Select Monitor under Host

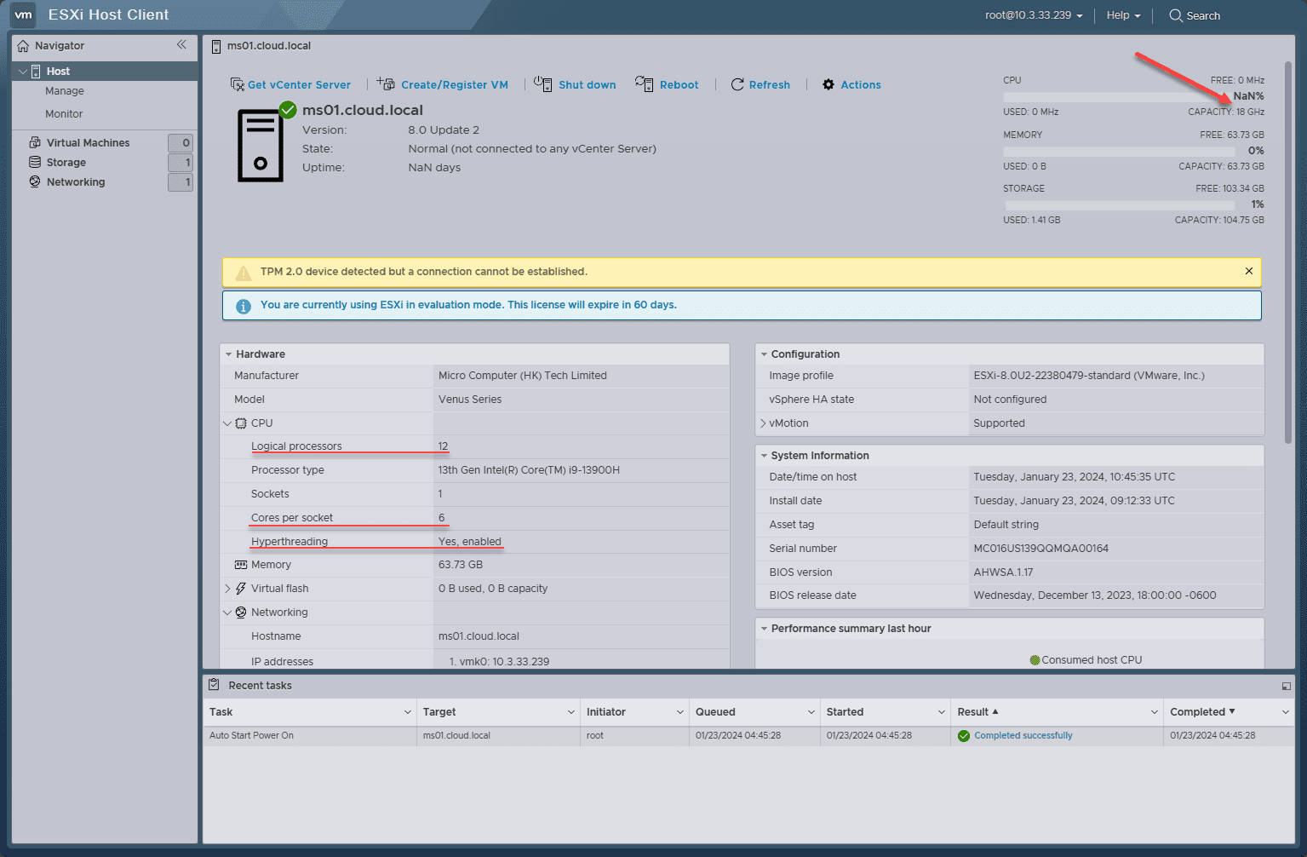point(64,114)
